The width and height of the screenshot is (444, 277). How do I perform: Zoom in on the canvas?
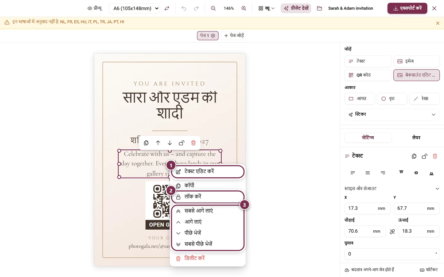click(x=244, y=8)
